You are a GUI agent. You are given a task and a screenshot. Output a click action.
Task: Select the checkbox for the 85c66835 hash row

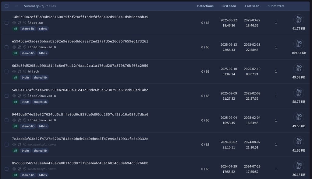pos(7,169)
